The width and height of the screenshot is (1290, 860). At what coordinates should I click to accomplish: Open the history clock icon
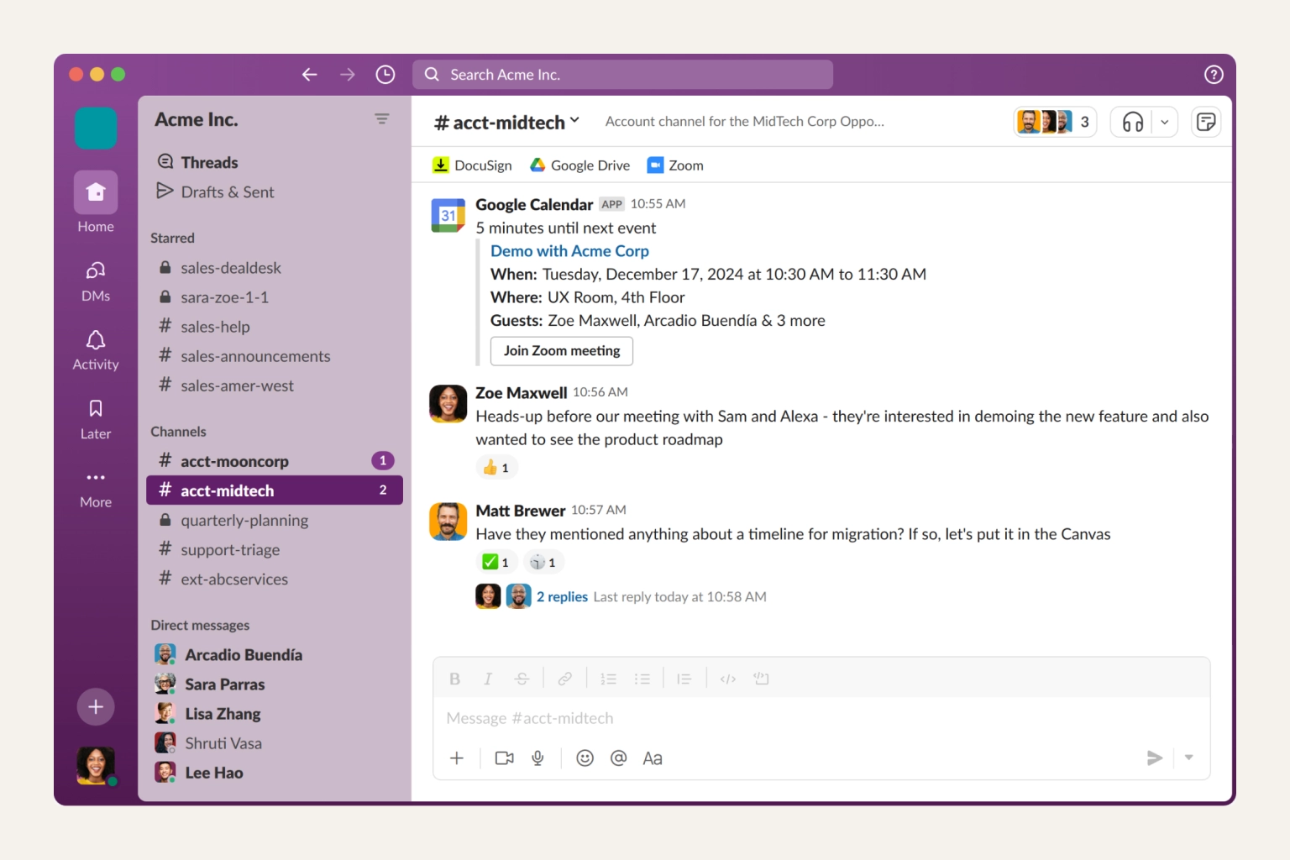385,75
